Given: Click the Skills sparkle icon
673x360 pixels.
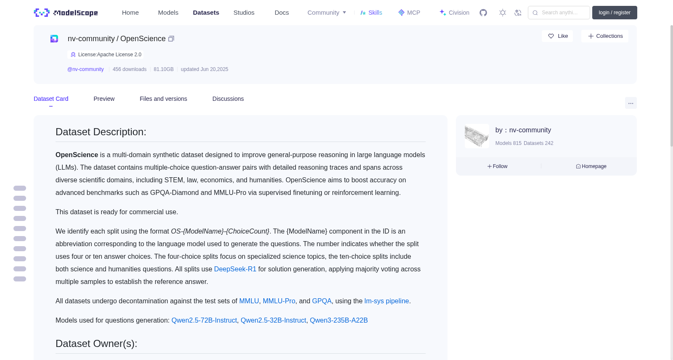Looking at the screenshot, I should [x=363, y=13].
